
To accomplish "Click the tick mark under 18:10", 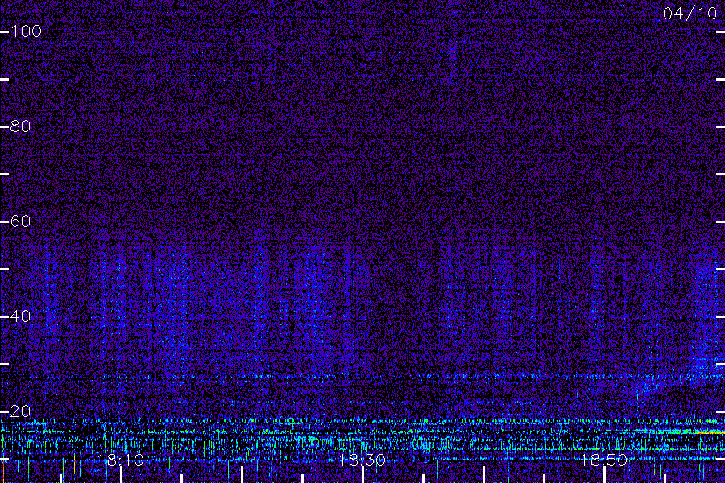I will pos(121,475).
